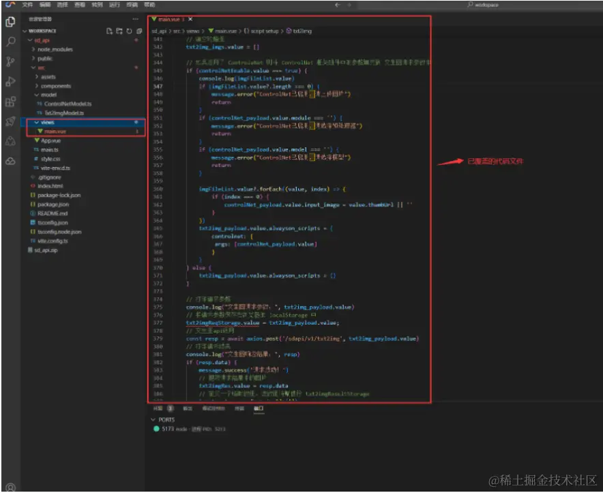This screenshot has width=603, height=493.
Task: Open the 查看 (View) menu
Action: [x=80, y=5]
